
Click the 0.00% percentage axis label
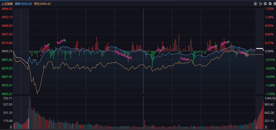(270, 51)
